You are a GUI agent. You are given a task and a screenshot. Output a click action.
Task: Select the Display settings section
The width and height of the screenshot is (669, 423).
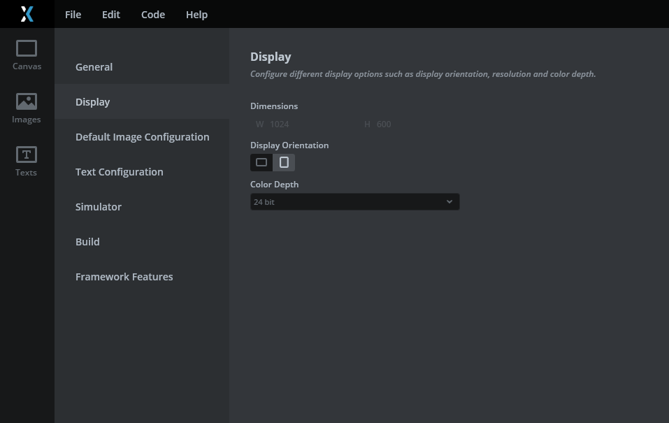(x=93, y=102)
